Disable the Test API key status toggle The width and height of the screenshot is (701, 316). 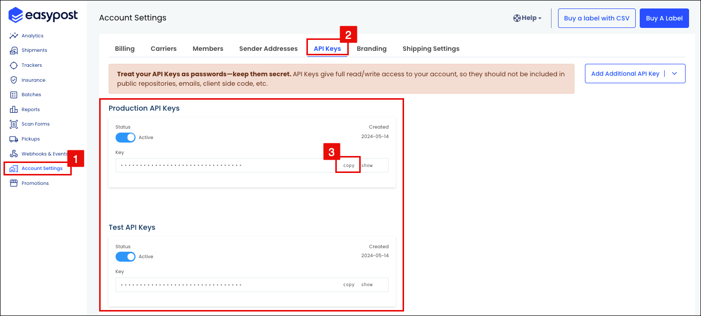(x=126, y=257)
